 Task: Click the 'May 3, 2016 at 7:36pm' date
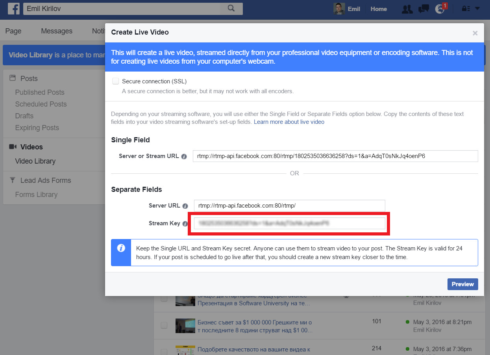click(x=442, y=349)
